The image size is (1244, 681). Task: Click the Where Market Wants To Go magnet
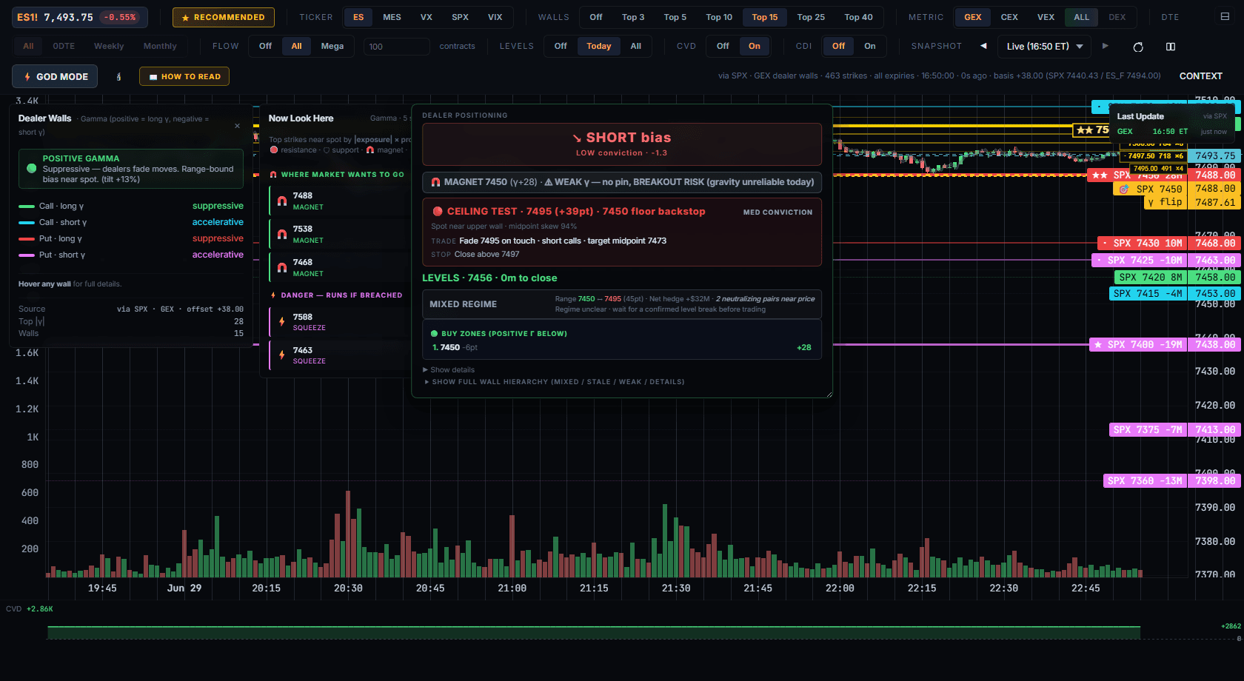[x=273, y=175]
